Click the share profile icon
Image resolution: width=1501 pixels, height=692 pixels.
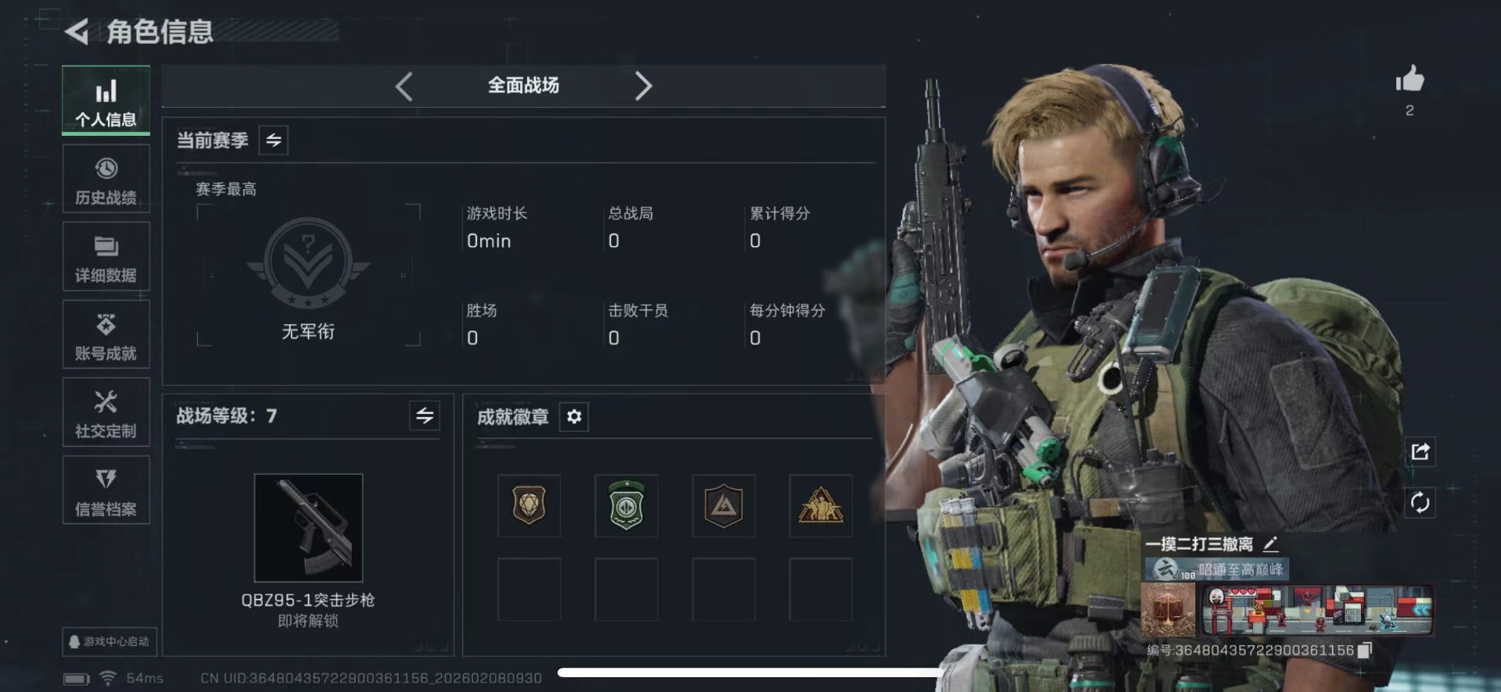(x=1420, y=451)
